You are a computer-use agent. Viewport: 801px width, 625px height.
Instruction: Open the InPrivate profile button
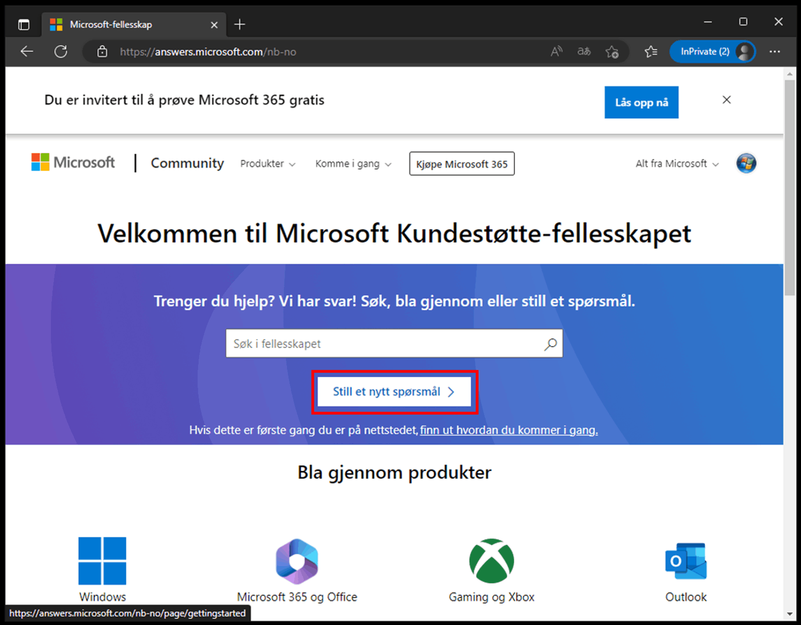(713, 51)
